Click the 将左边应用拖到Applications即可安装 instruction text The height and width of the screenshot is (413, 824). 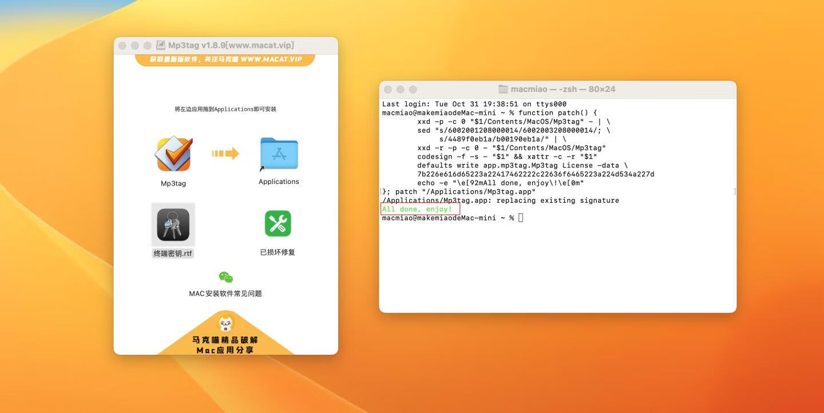point(225,109)
